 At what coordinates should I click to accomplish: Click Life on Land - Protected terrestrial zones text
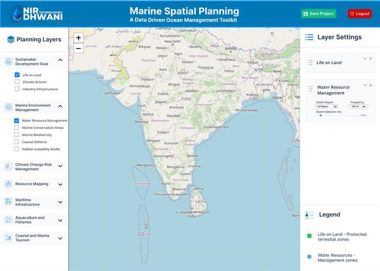[342, 237]
